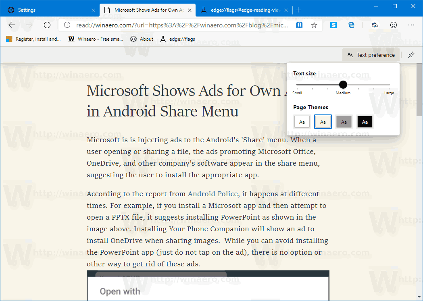423x301 pixels.
Task: Open the About bookmark
Action: [x=142, y=39]
